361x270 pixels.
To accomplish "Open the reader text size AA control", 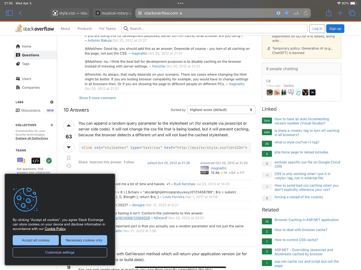I will click(x=296, y=13).
